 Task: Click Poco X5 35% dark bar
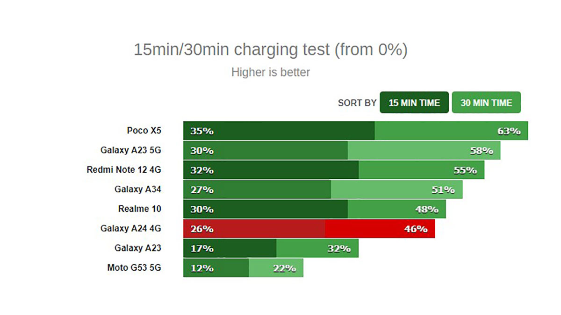(279, 131)
